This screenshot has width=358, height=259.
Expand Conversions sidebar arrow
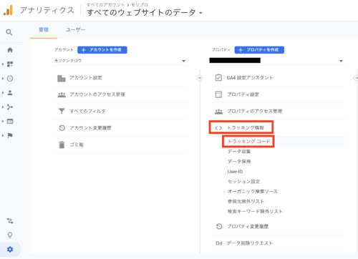3,136
